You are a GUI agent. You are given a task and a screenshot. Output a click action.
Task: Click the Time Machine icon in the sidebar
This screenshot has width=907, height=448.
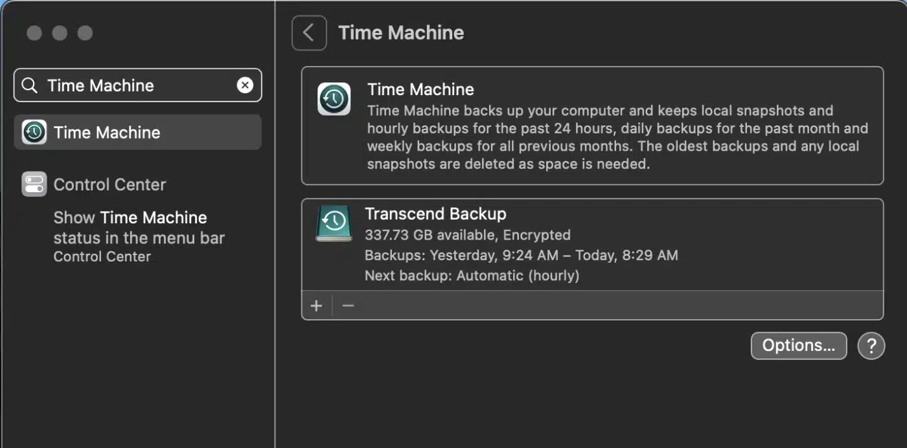34,132
